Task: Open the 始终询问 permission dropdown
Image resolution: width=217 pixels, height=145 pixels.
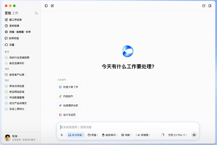Action: 109,135
